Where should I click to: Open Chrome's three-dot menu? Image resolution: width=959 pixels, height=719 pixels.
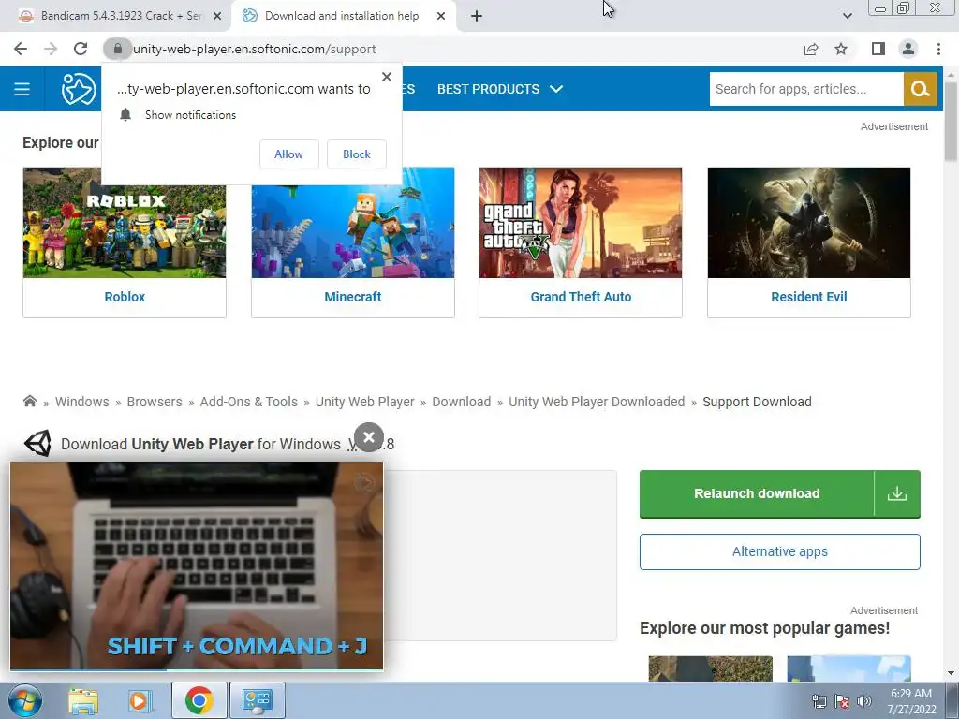(x=938, y=49)
